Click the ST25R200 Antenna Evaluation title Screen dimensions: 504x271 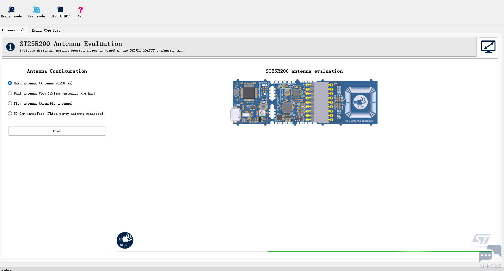71,44
